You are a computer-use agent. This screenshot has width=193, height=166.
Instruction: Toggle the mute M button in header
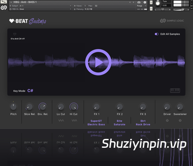151,9
